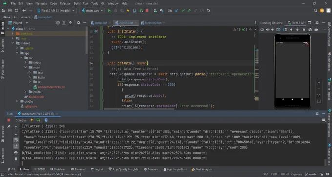Click the emulator zoom in plus button
This screenshot has width=332, height=177.
pos(319,82)
